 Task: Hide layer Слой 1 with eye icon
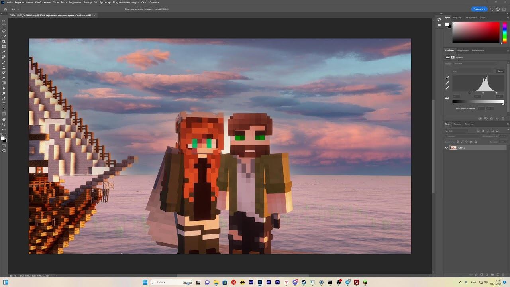(447, 148)
